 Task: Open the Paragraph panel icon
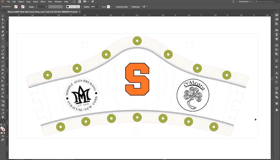tap(277, 77)
